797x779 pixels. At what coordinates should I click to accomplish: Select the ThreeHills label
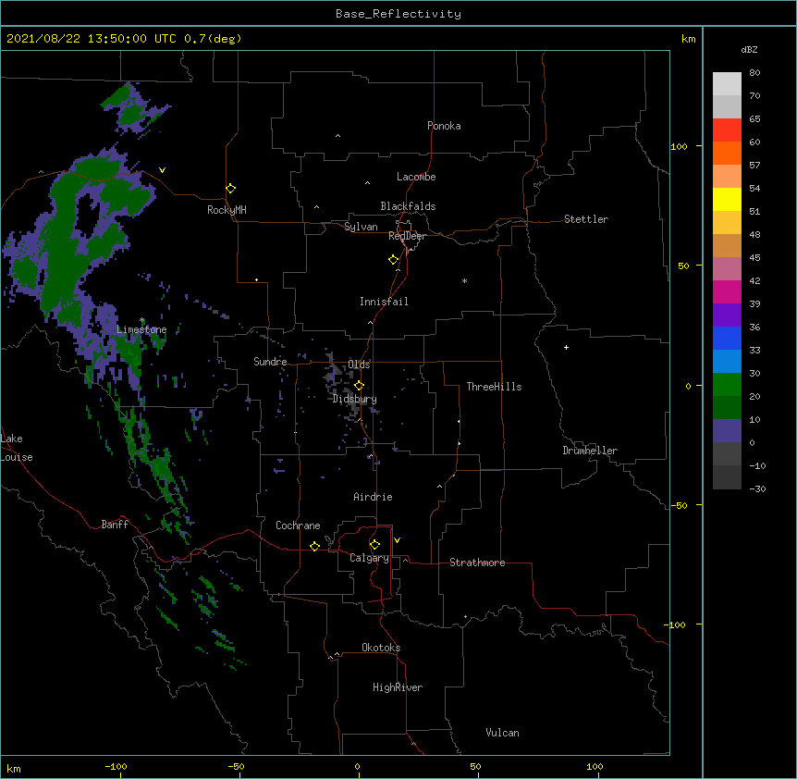coord(494,387)
